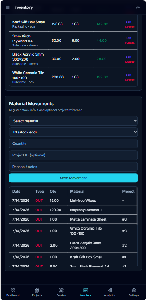Click the Save Movement button
This screenshot has height=300, width=146.
click(73, 178)
